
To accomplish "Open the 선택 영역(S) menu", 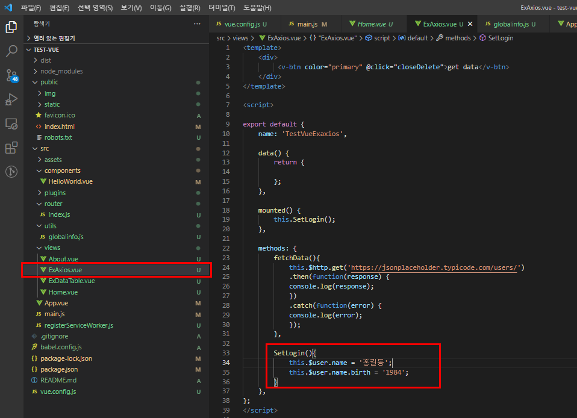I will coord(95,8).
